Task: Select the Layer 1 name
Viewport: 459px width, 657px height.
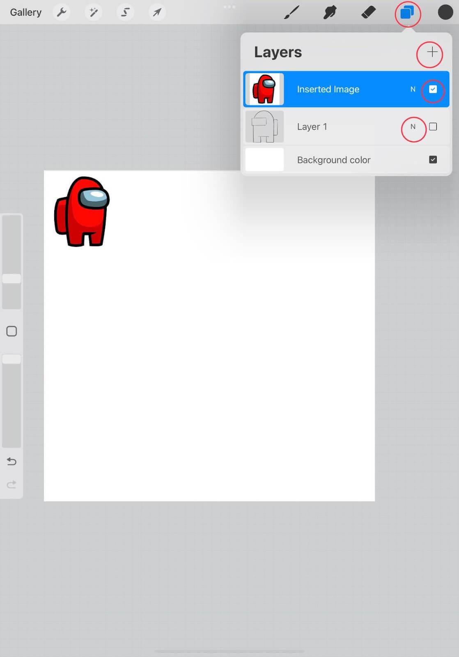Action: [312, 126]
